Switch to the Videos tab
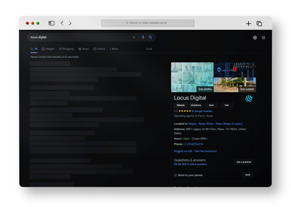The width and height of the screenshot is (291, 207). 100,49
